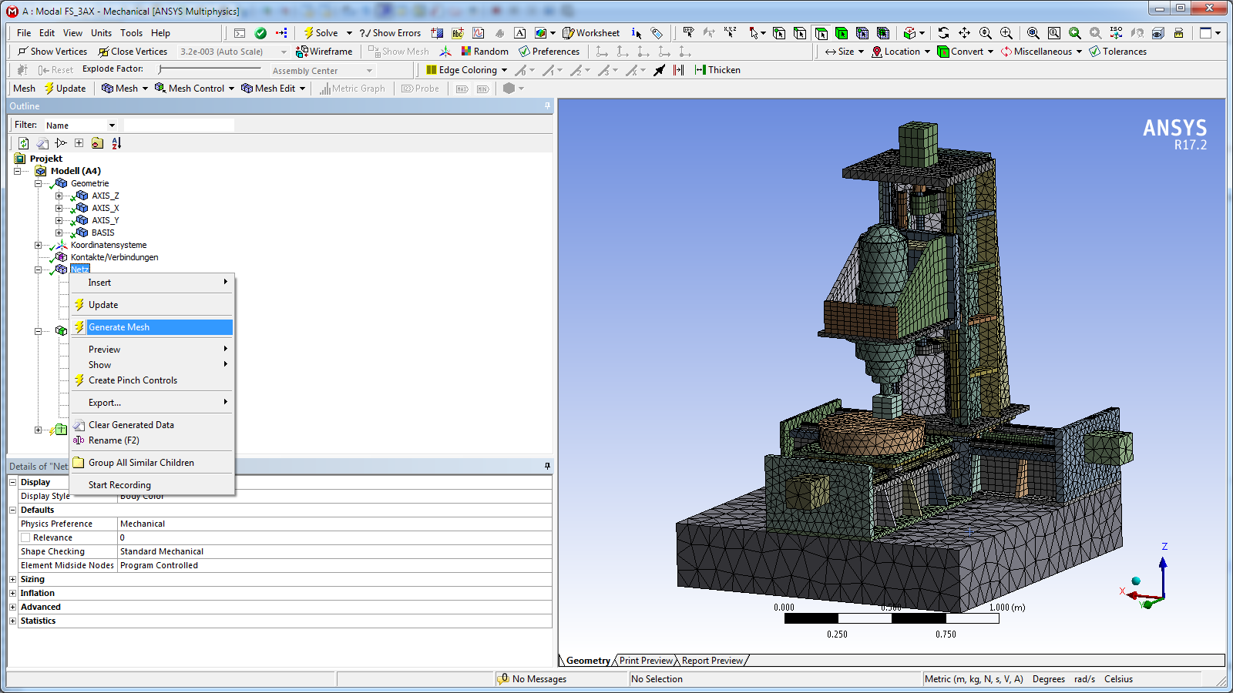The image size is (1233, 693).
Task: Open the Solve dropdown arrow
Action: [349, 33]
